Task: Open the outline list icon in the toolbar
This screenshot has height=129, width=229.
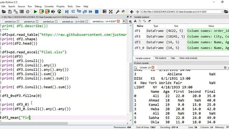Action: click(21, 11)
